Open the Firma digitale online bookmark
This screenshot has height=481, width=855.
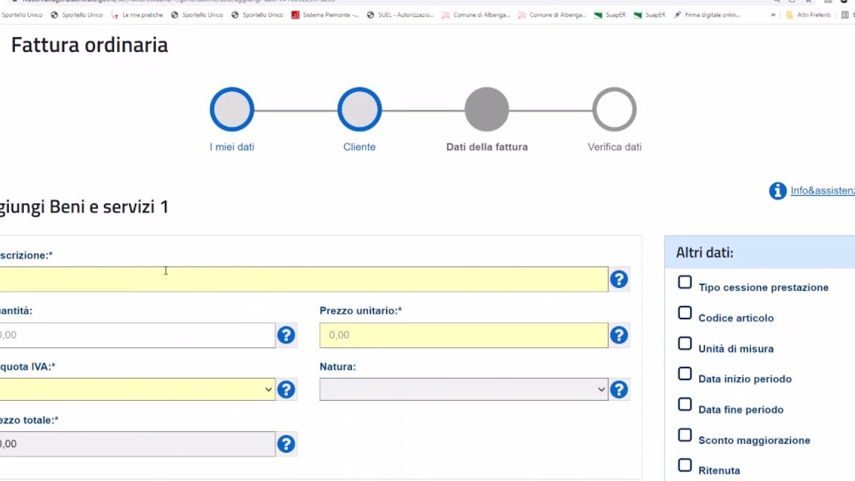click(707, 15)
